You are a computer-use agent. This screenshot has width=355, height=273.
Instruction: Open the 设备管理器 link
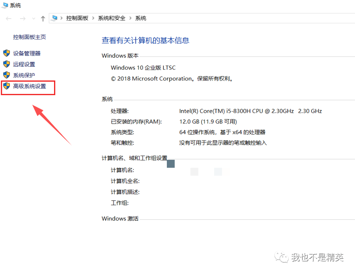pyautogui.click(x=27, y=53)
